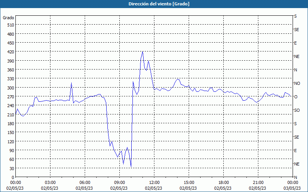Viewport: 308px width, 192px height.
Task: Click the 'O' compass direction label
Action: [296, 97]
